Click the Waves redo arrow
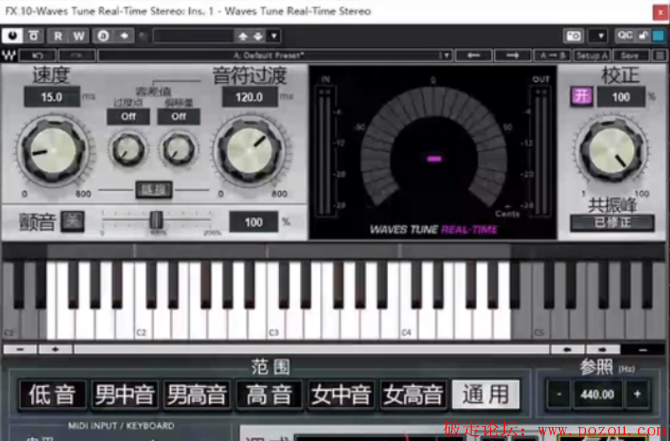Screen dimensions: 670x441 point(77,56)
